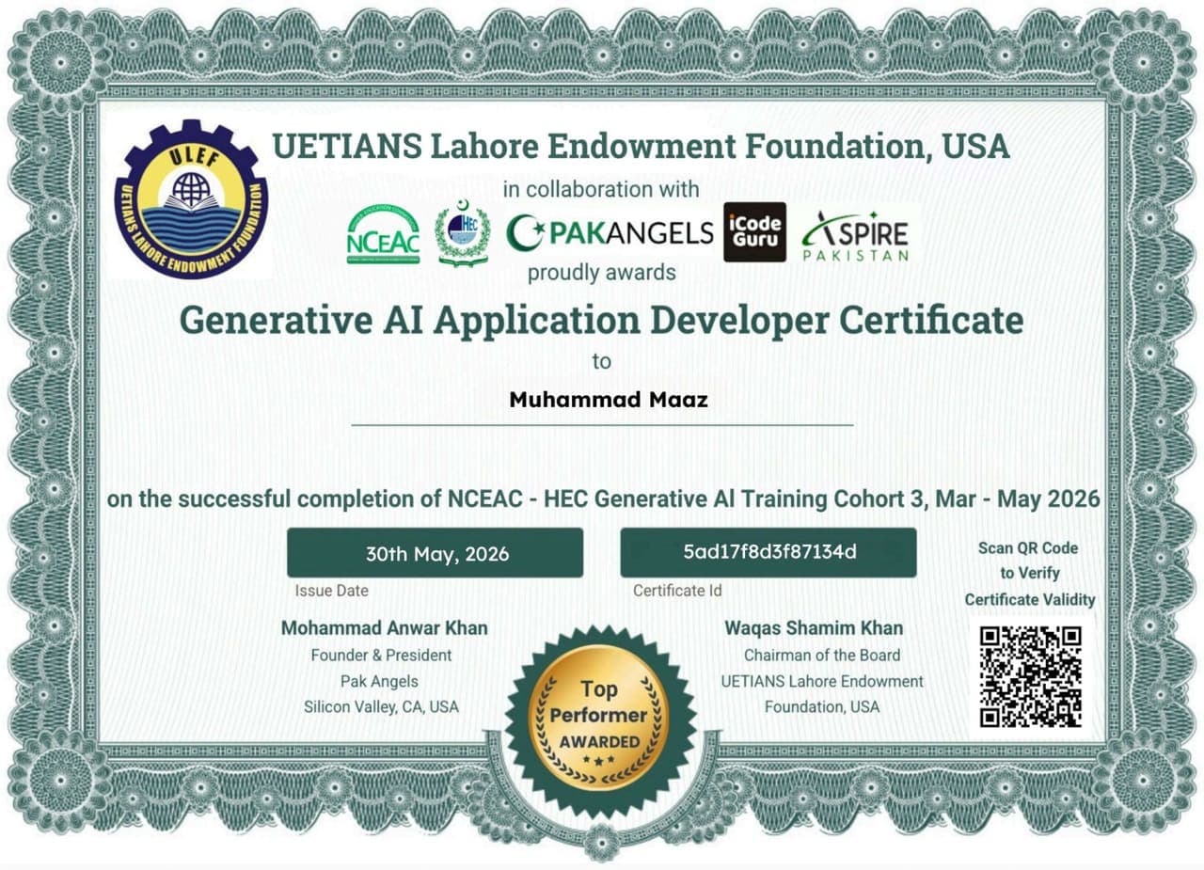
Task: Click the name Mohammad Anwar Khan
Action: [384, 627]
